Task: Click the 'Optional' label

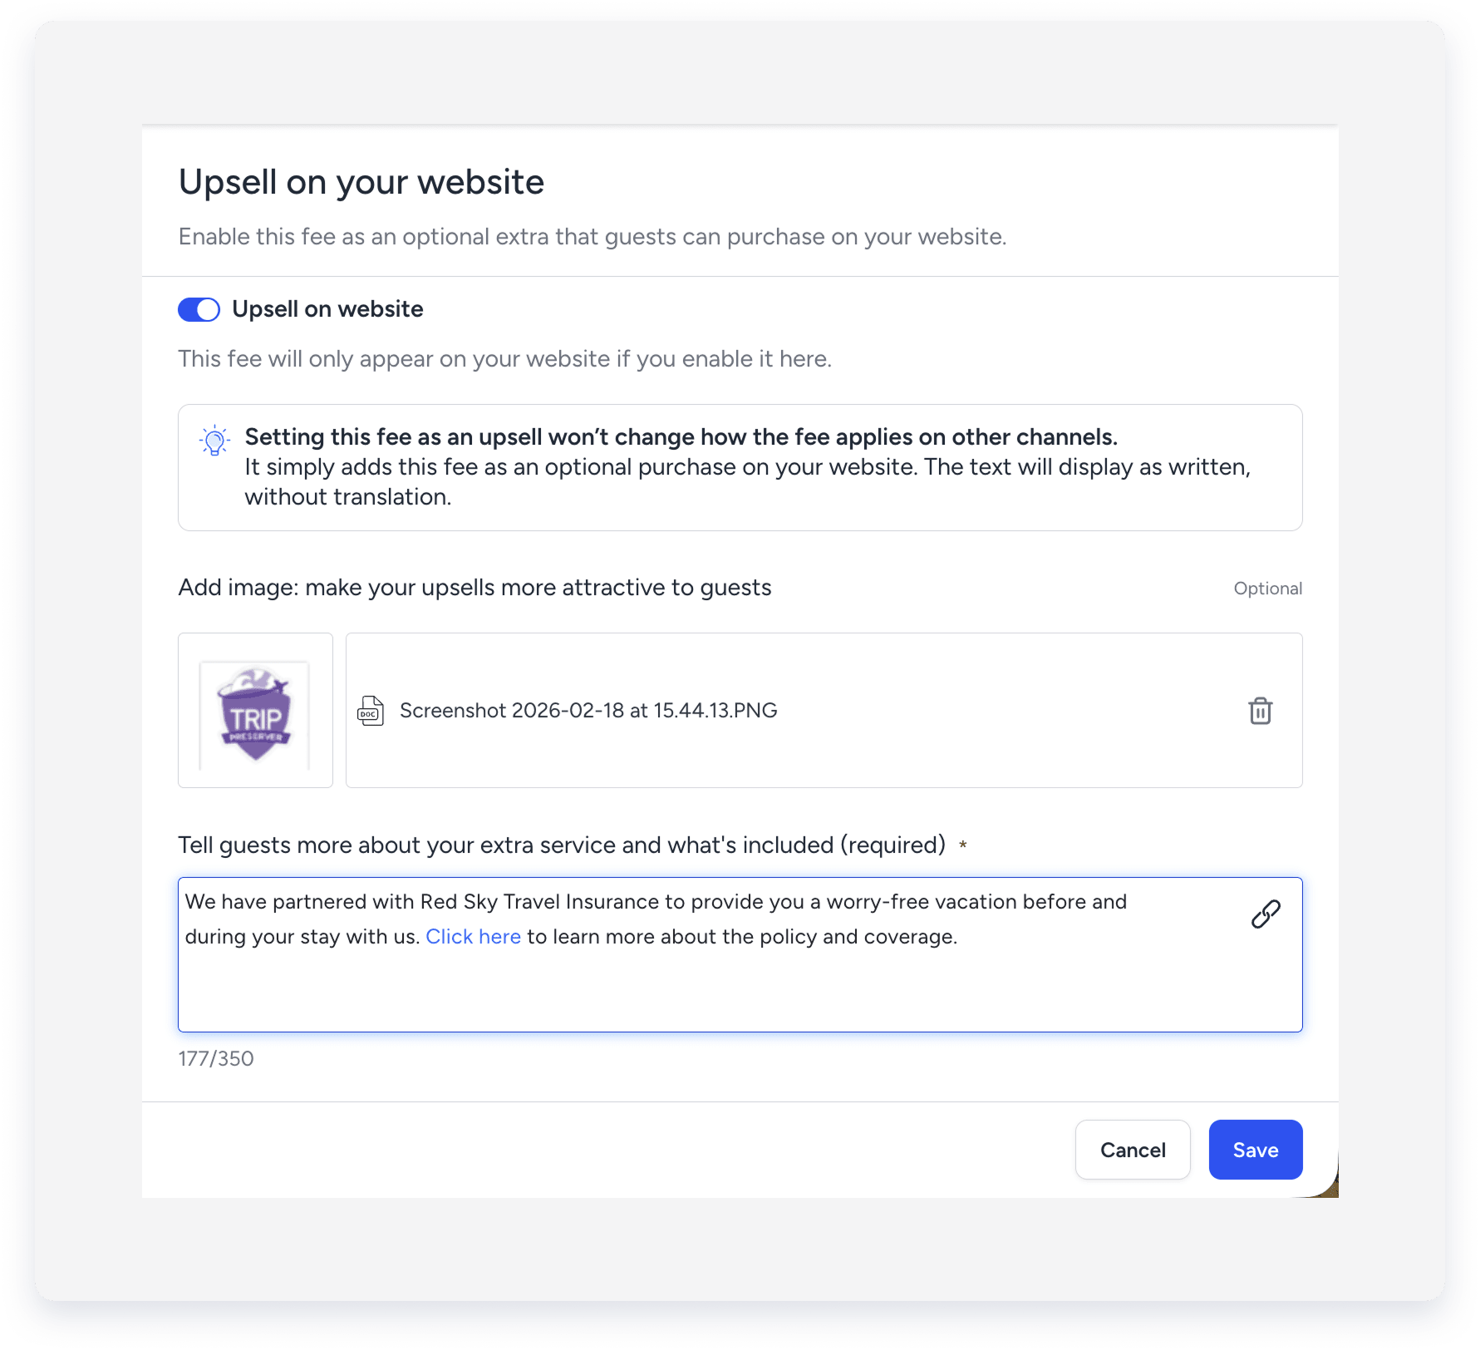Action: [1267, 589]
